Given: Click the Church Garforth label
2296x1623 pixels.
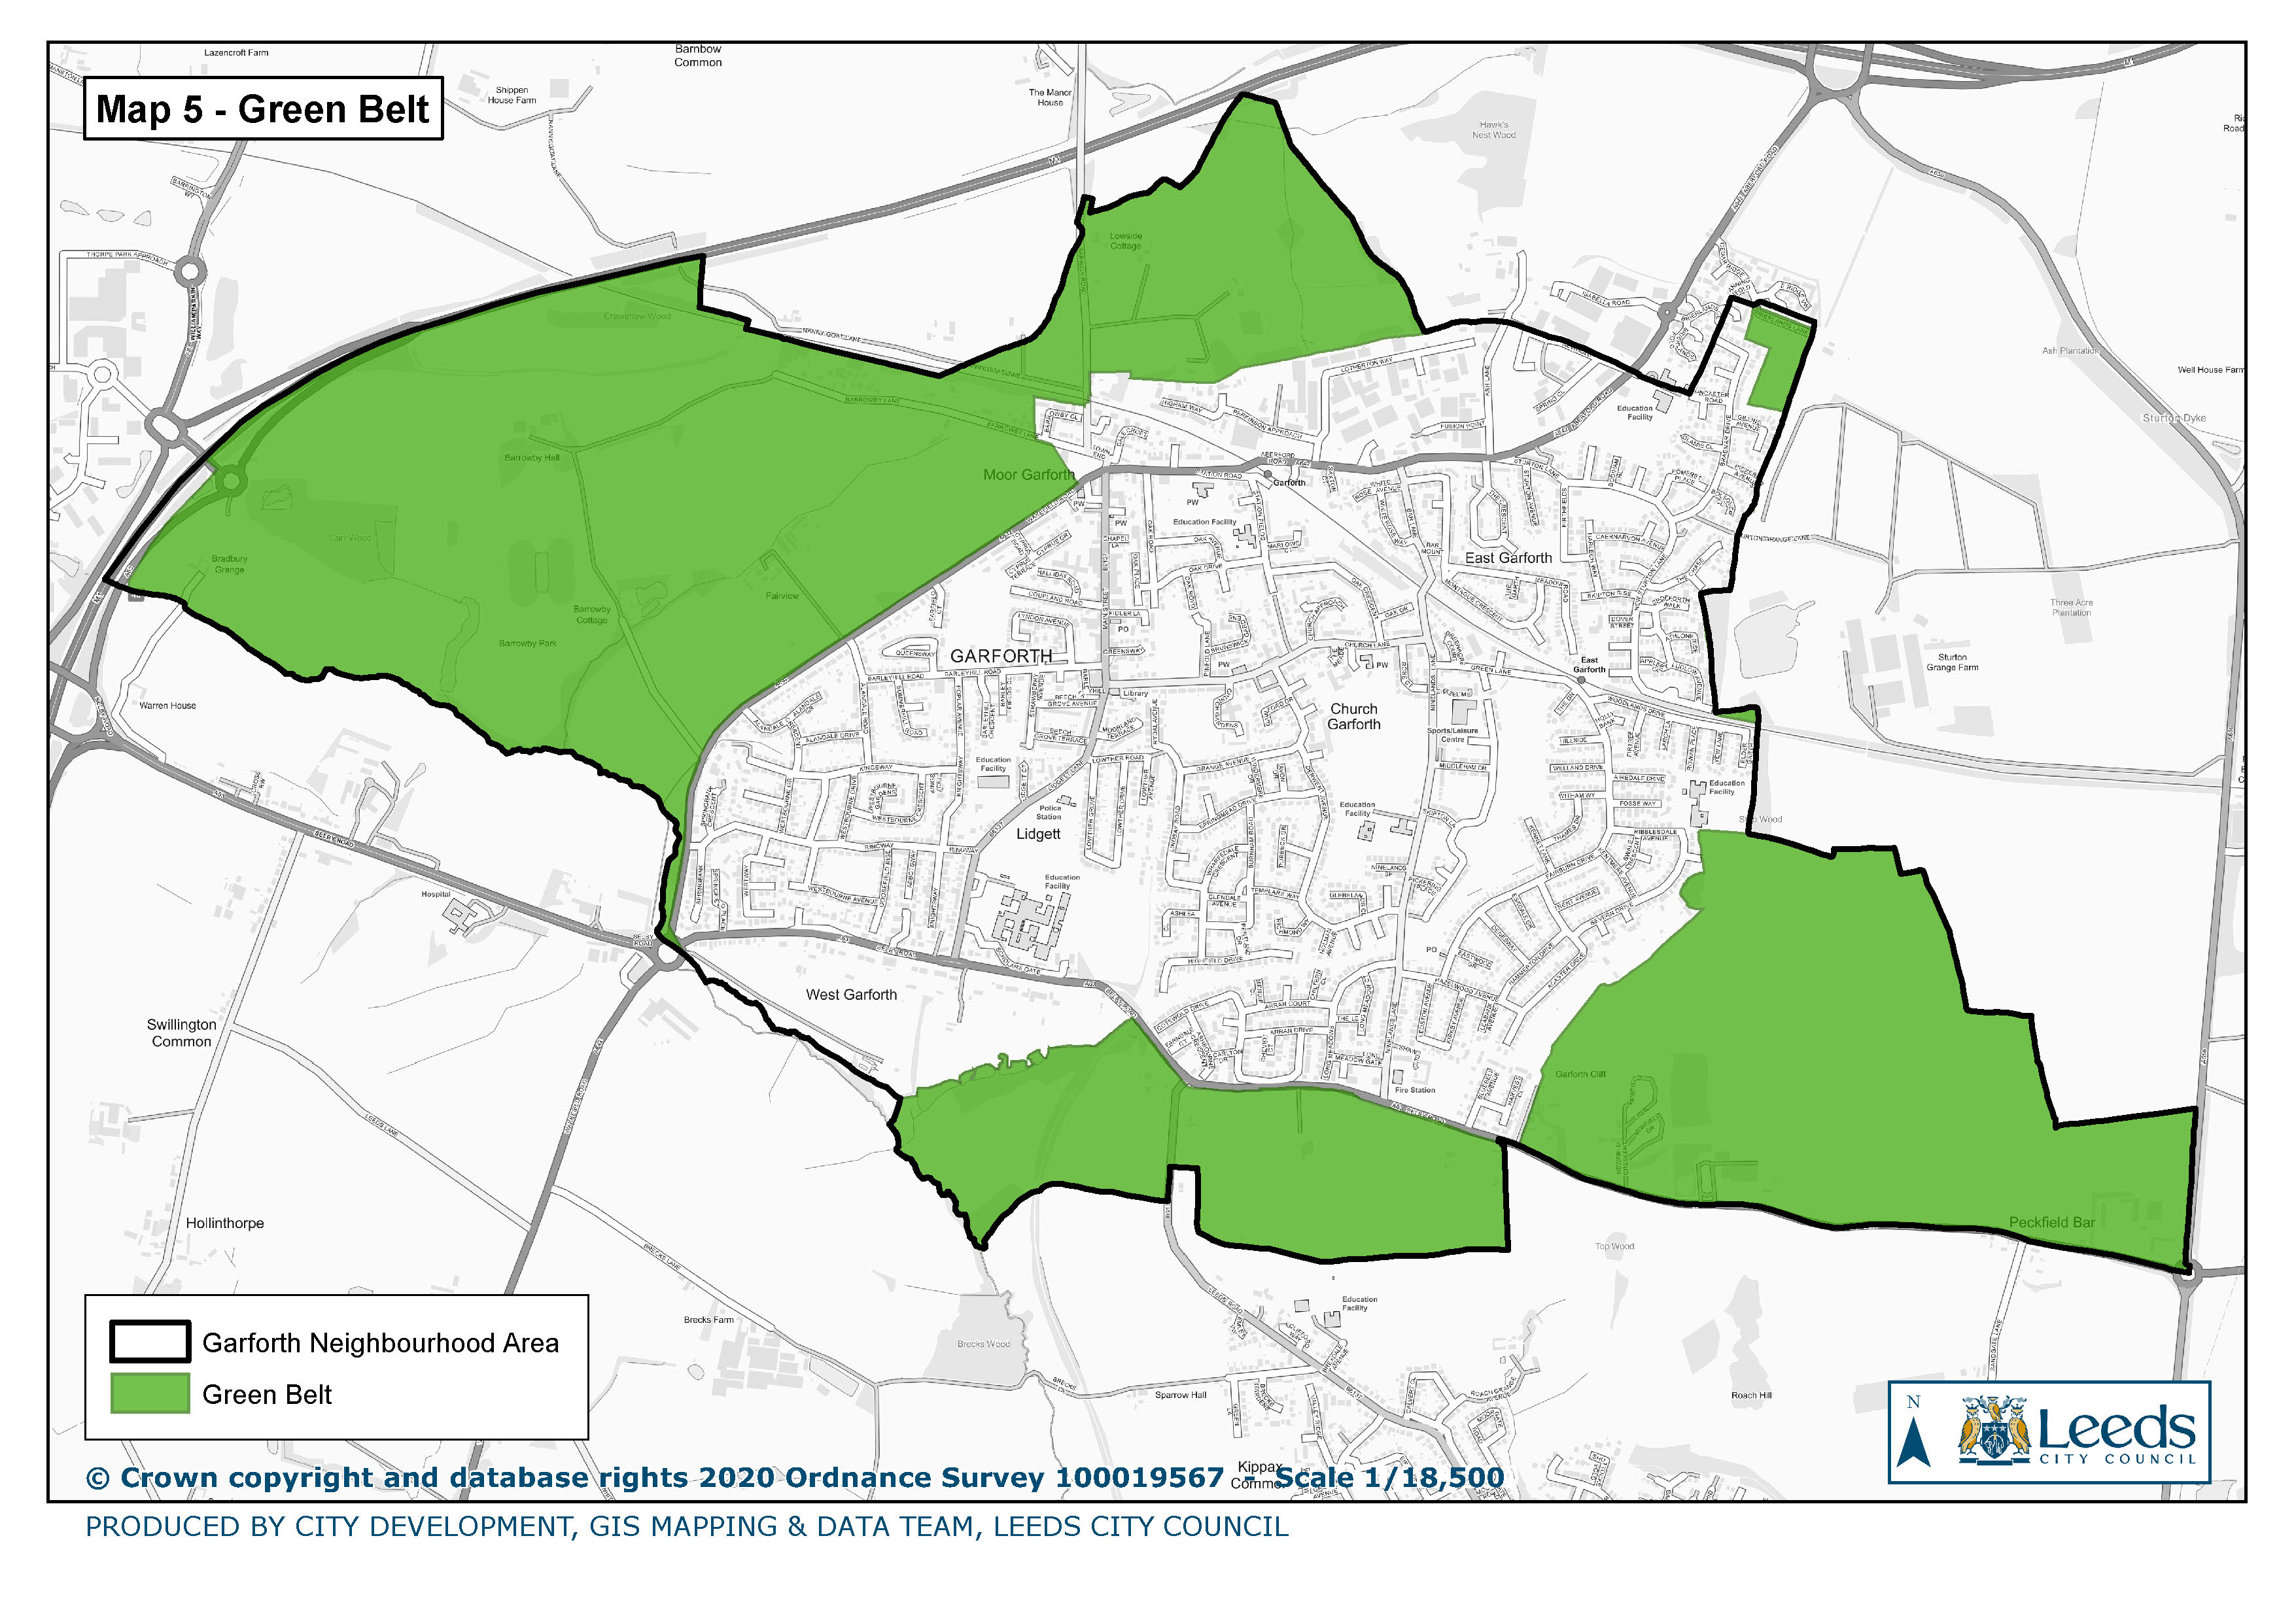Looking at the screenshot, I should [1354, 717].
